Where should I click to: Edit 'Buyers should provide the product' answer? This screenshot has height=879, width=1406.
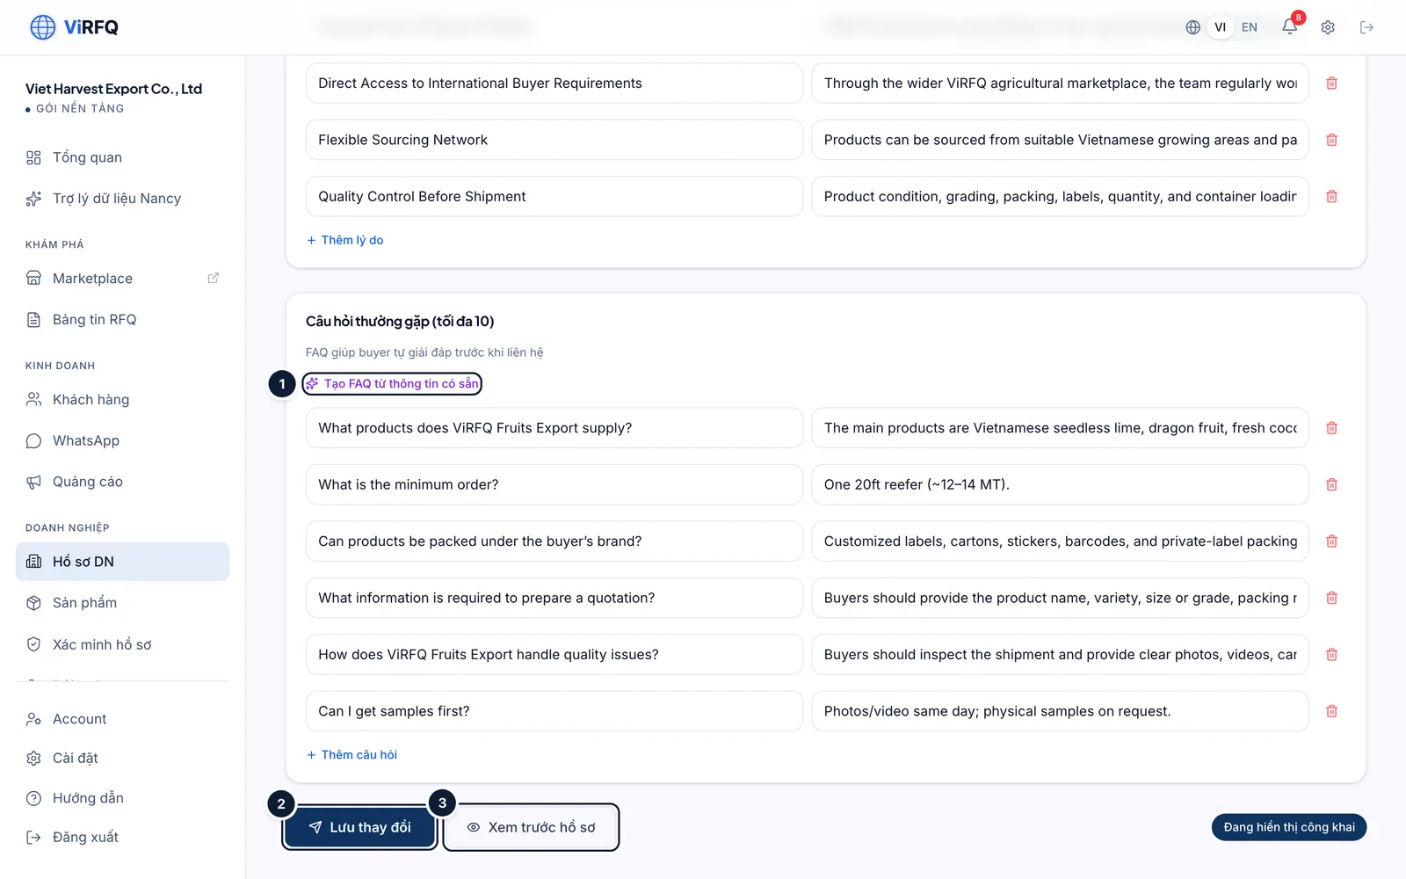pos(1060,598)
